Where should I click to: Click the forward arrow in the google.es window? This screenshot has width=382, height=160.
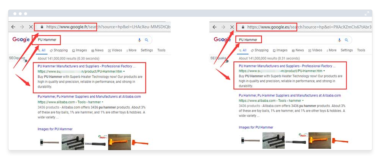[223, 27]
